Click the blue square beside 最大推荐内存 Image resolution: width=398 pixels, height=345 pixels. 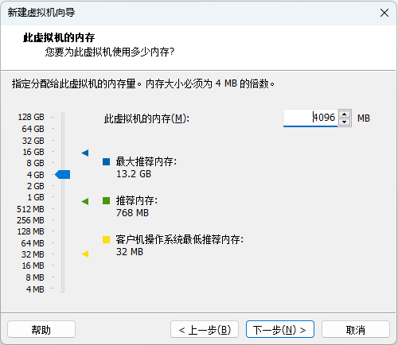click(106, 161)
